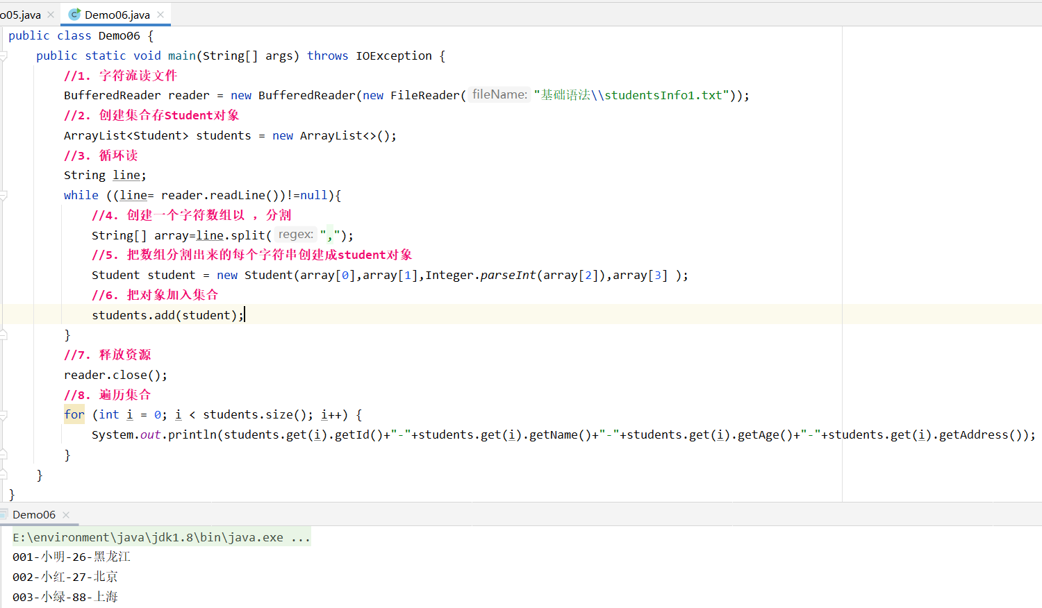Close the o05.java editor tab
Screen dimensions: 1042x608
[x=51, y=15]
